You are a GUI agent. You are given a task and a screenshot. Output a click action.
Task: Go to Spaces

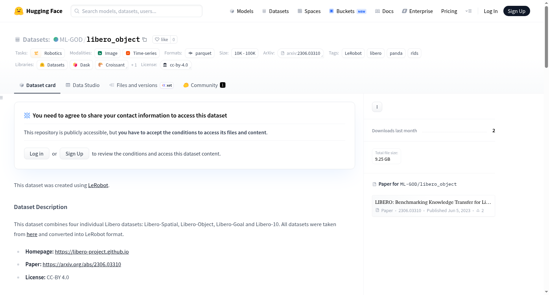[x=309, y=11]
